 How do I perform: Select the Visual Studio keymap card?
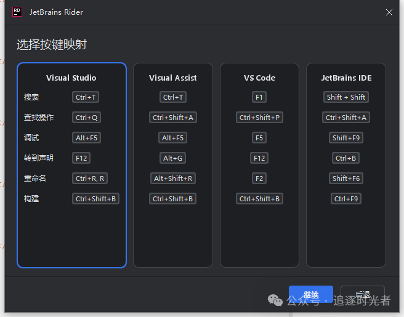(x=71, y=166)
